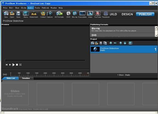Image resolution: width=158 pixels, height=114 pixels.
Task: Select the Blu-ray output icon in toolbar
Action: 75,14
